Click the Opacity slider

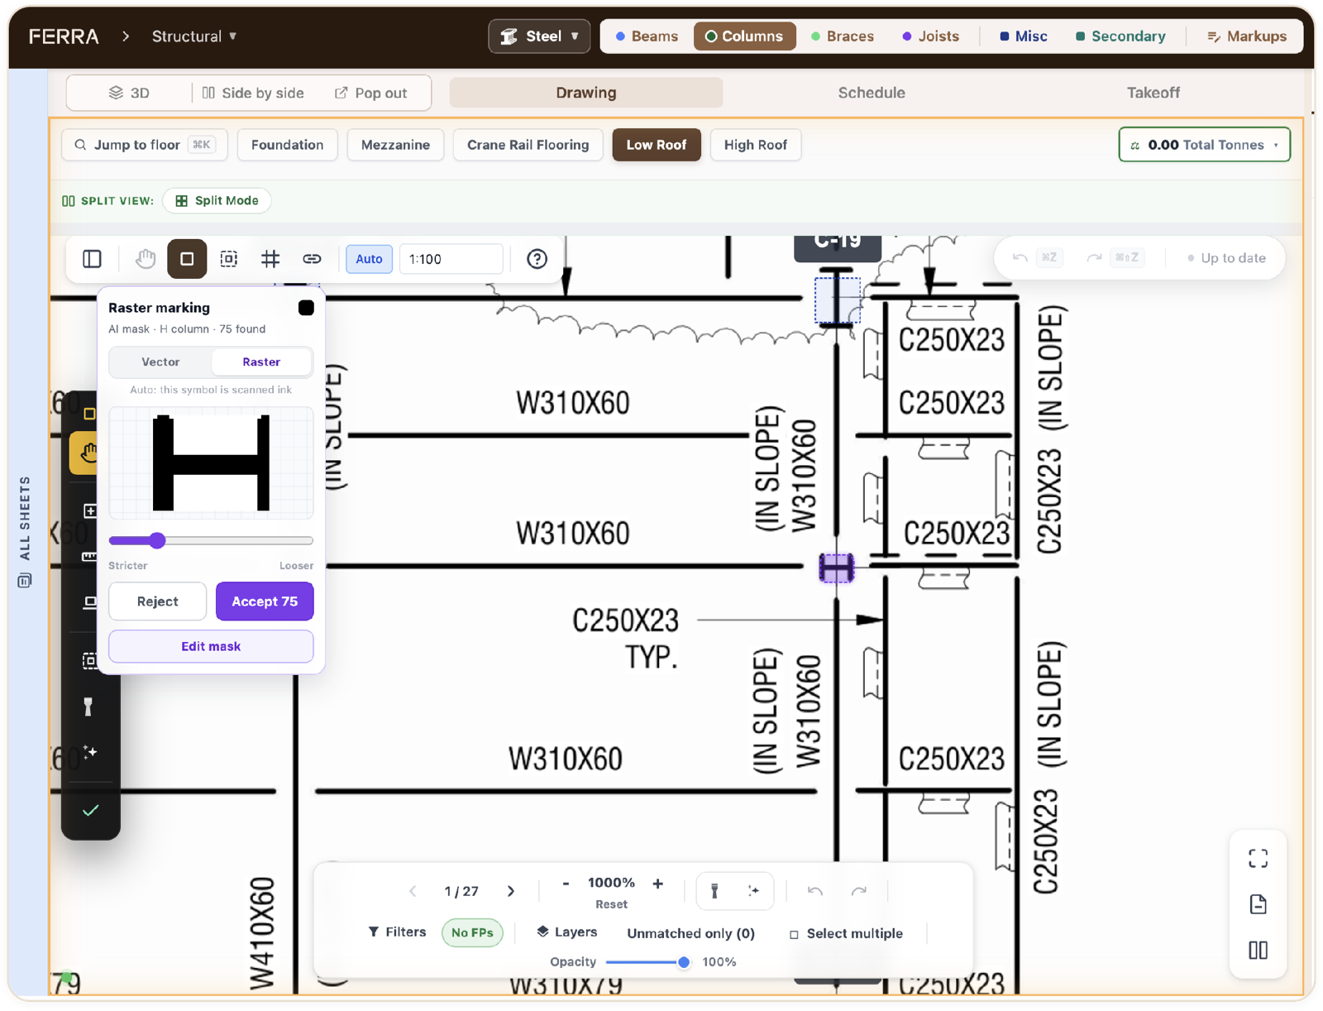(647, 962)
